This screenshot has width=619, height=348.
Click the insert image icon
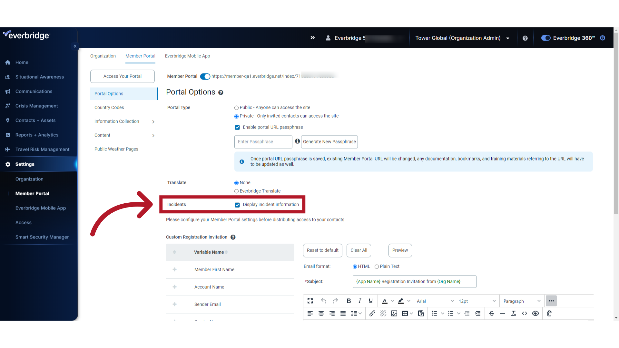coord(394,314)
